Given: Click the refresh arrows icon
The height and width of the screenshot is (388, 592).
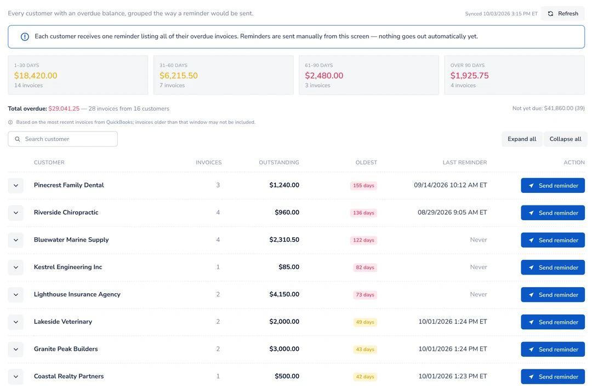Looking at the screenshot, I should tap(550, 14).
